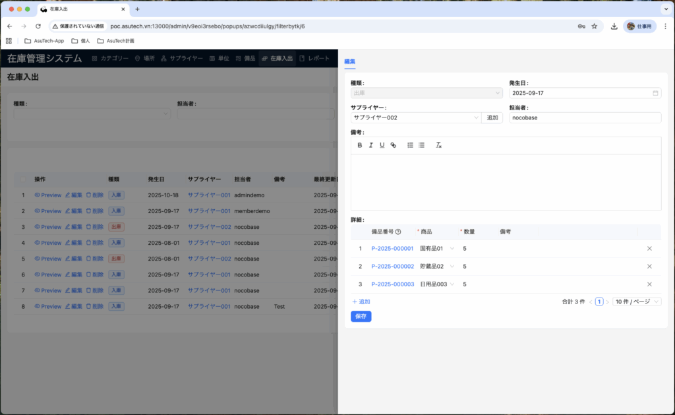Open the 固有品01 product dropdown

(452, 249)
